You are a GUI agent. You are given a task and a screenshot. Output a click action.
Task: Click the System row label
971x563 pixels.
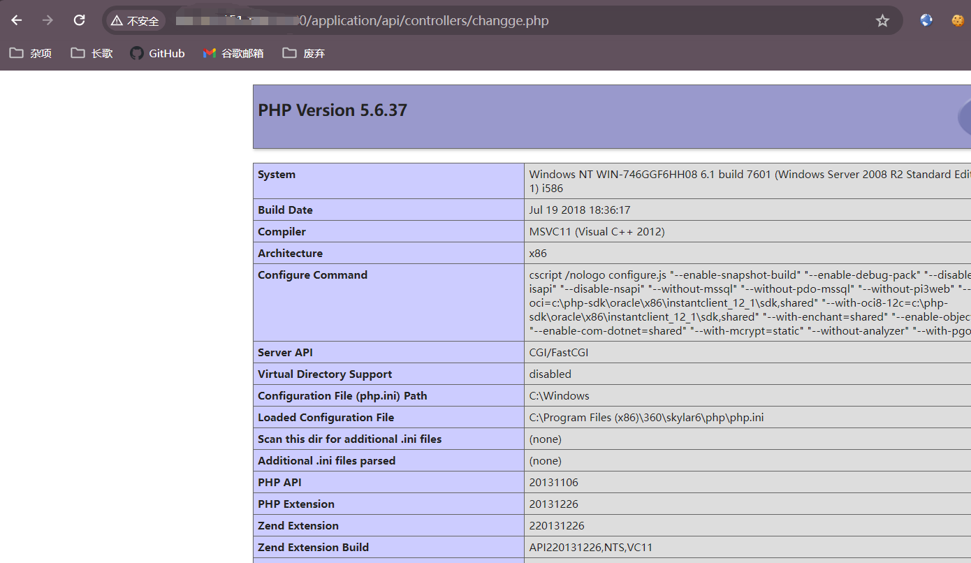[277, 175]
